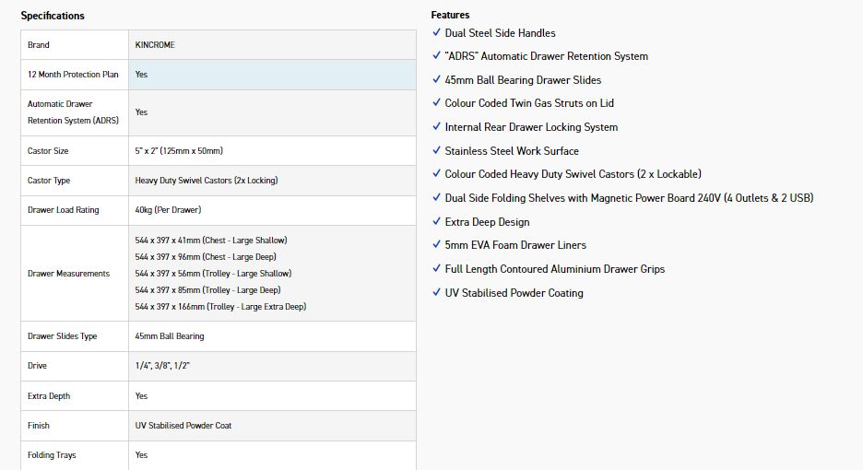Click the Drive sizes value 1/4", 3/8", 1/2"
The height and width of the screenshot is (470, 863).
pyautogui.click(x=162, y=366)
